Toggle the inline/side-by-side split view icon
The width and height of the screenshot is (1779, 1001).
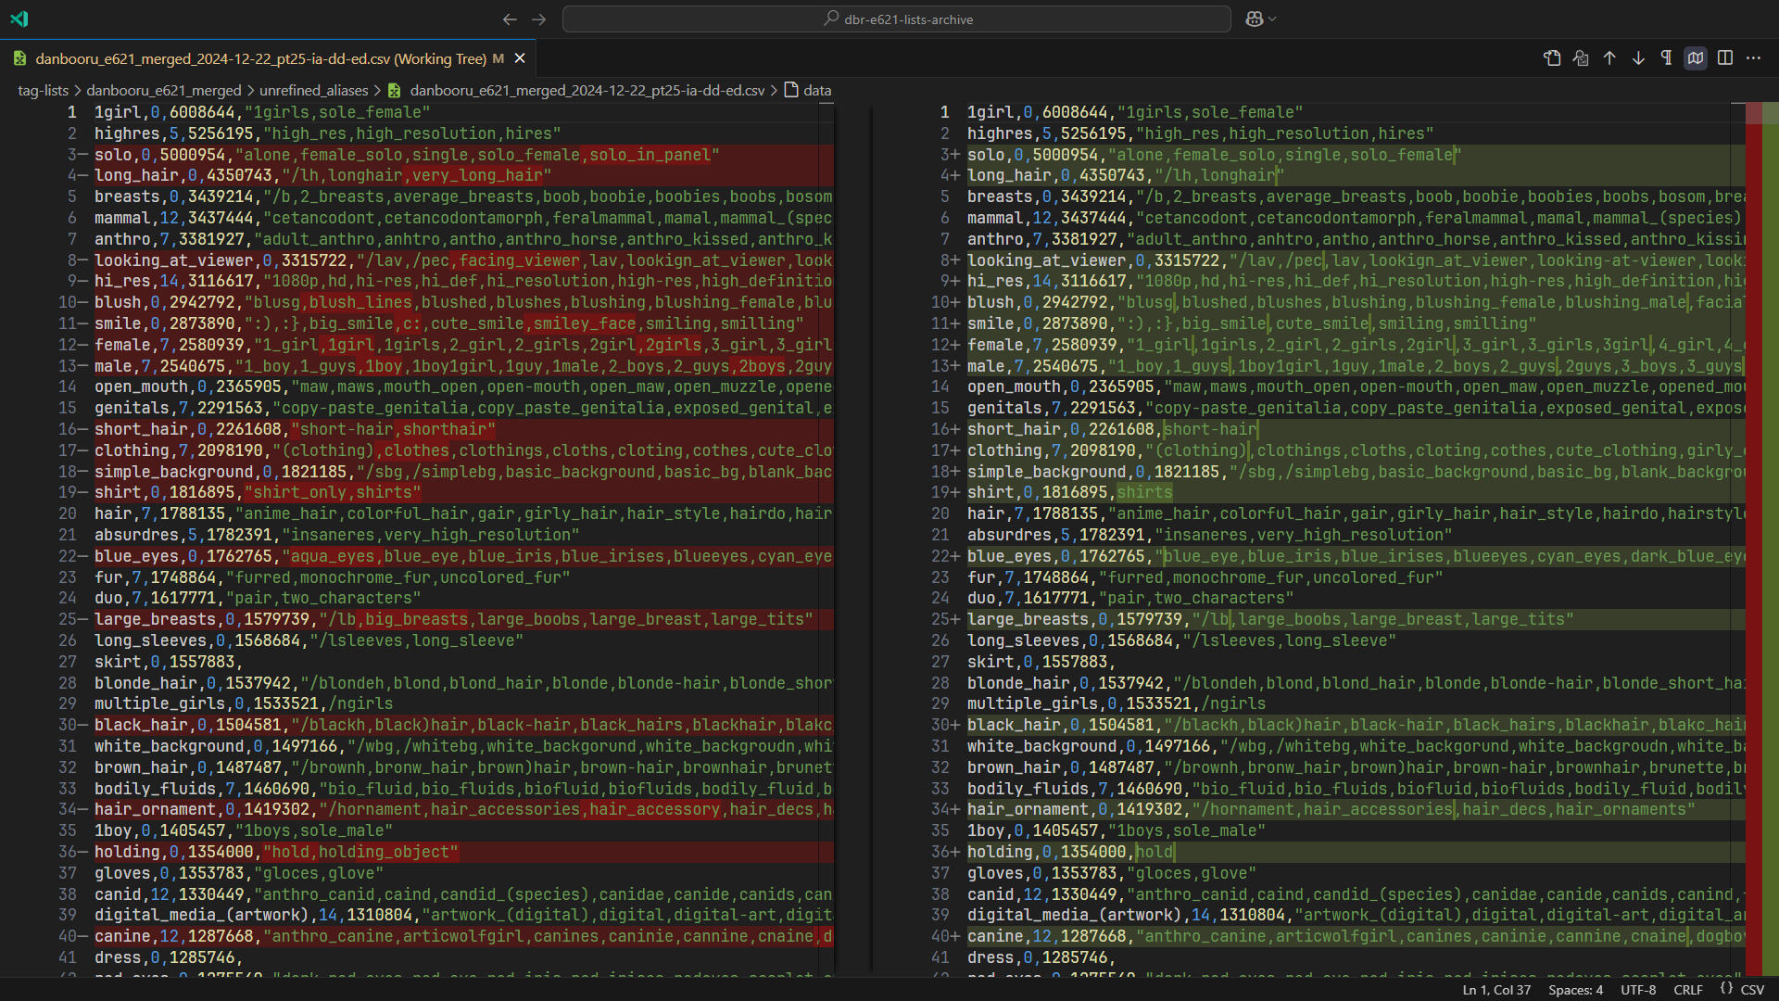1724,58
